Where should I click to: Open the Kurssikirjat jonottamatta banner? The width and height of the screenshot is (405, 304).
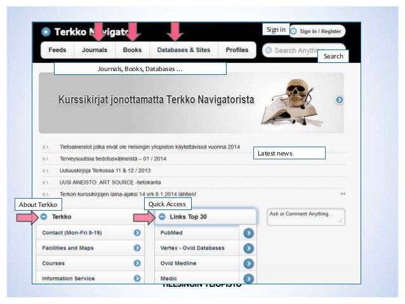coord(191,103)
